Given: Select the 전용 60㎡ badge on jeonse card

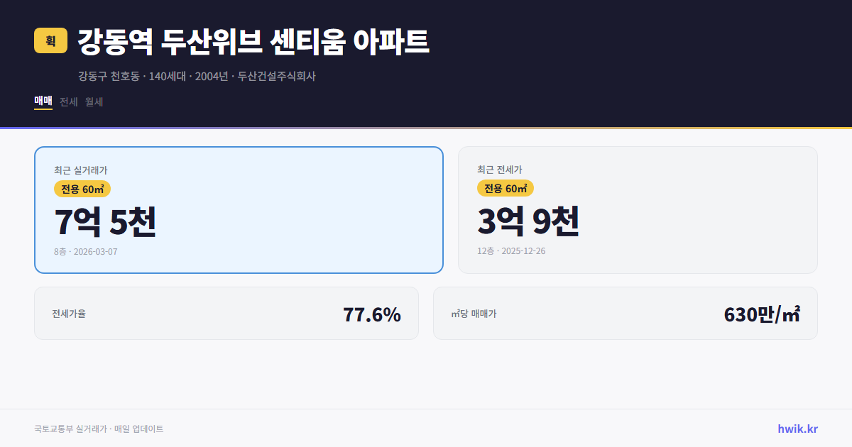Looking at the screenshot, I should 506,189.
